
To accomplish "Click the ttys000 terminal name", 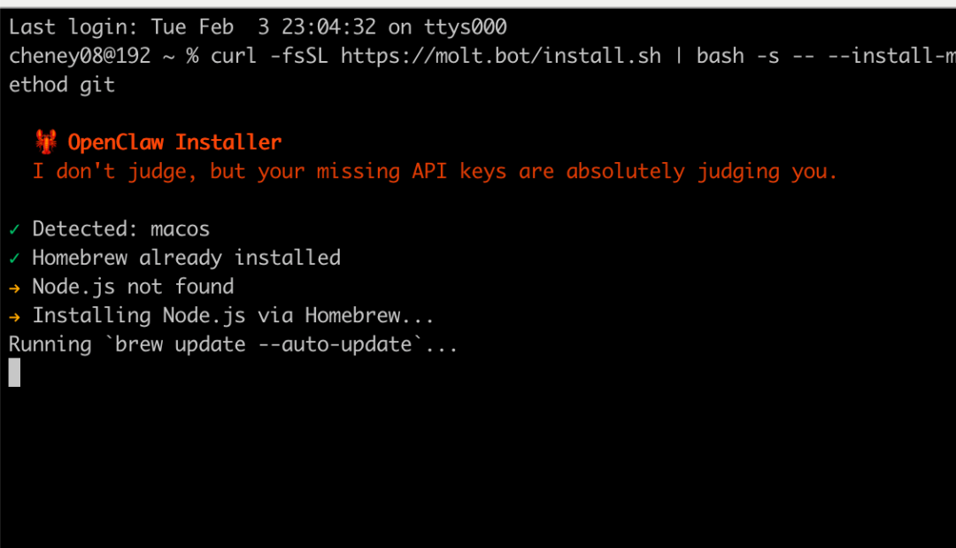I will [x=466, y=27].
